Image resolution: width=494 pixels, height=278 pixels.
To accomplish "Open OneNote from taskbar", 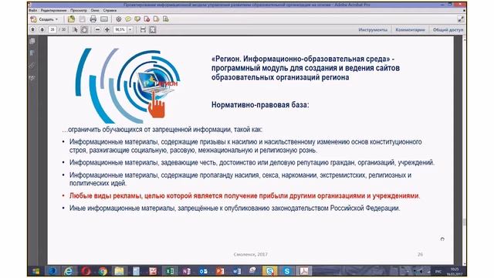I will pos(187,271).
